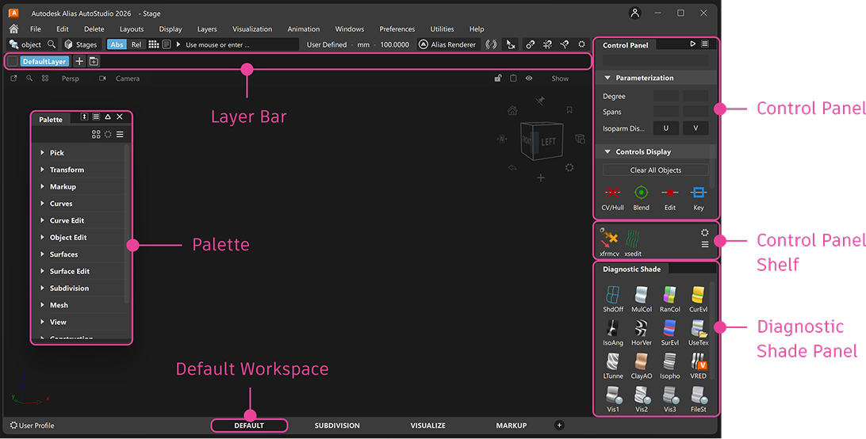Open User Profile settings

[32, 426]
